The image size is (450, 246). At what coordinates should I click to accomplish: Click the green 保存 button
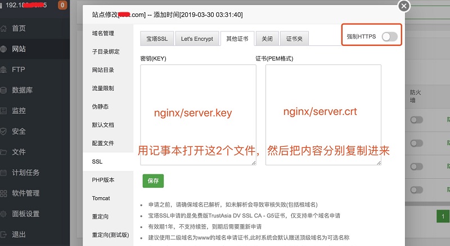point(153,181)
